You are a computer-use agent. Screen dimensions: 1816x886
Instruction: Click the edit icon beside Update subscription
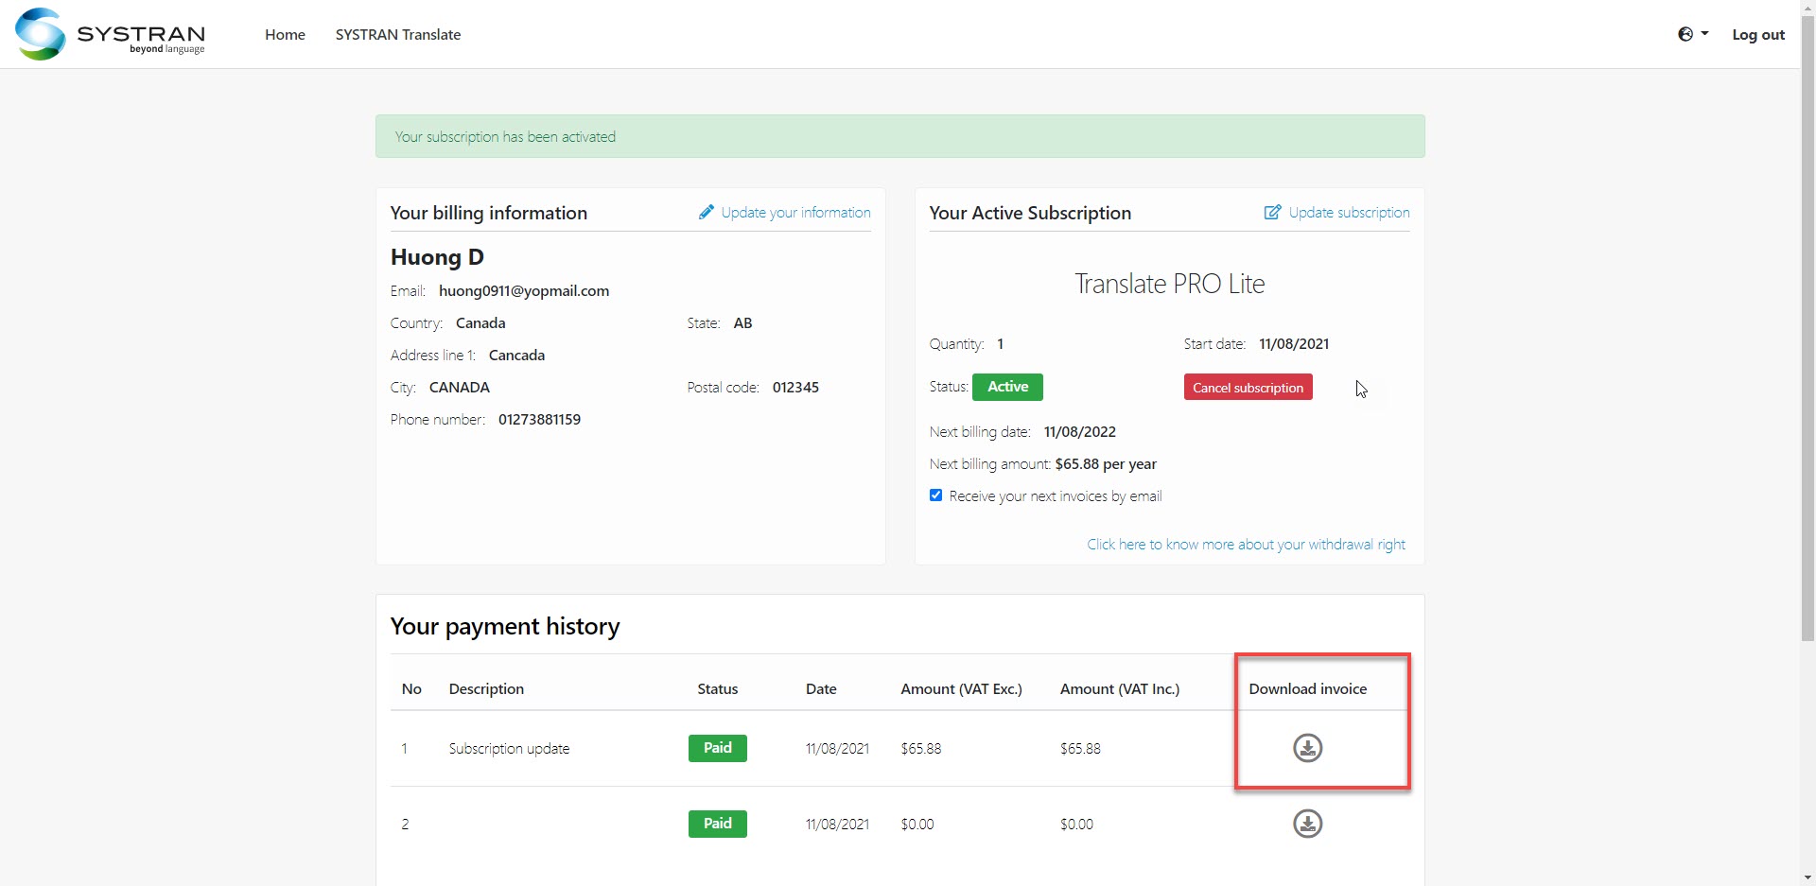[x=1272, y=212]
